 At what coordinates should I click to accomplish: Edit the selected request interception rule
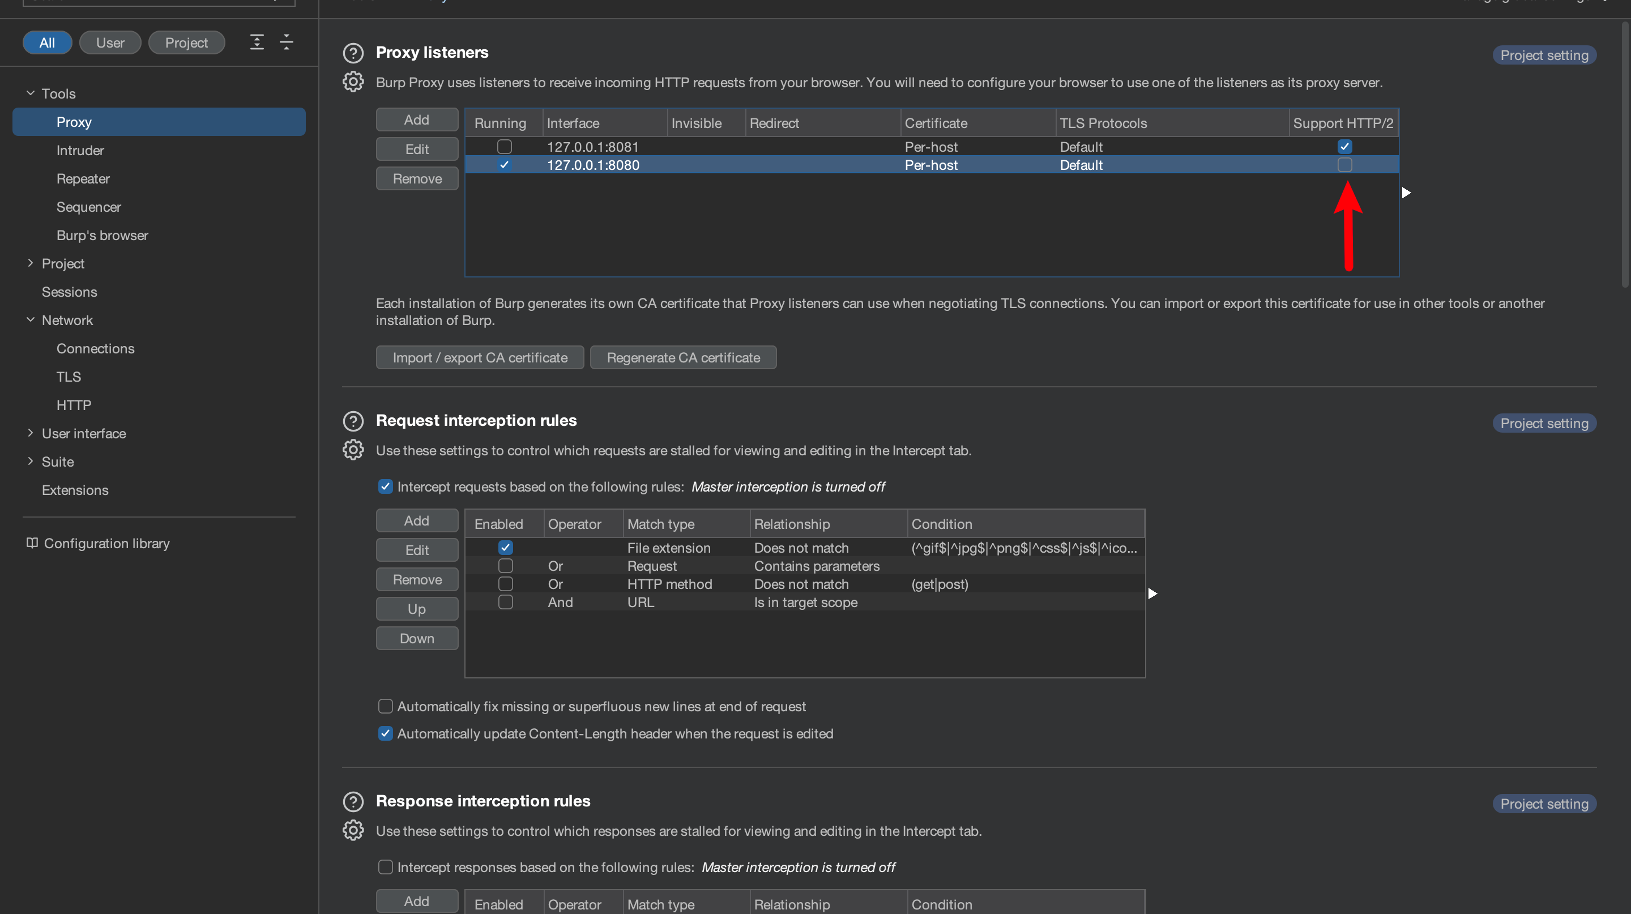tap(417, 550)
